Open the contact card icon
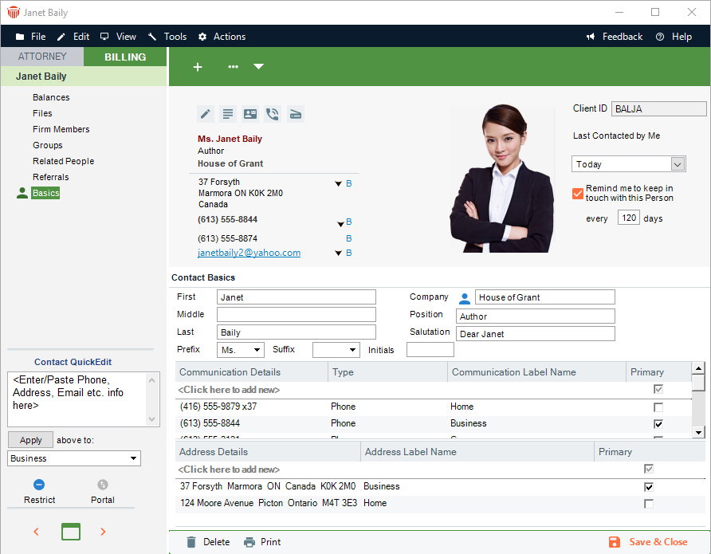The height and width of the screenshot is (554, 711). 250,114
